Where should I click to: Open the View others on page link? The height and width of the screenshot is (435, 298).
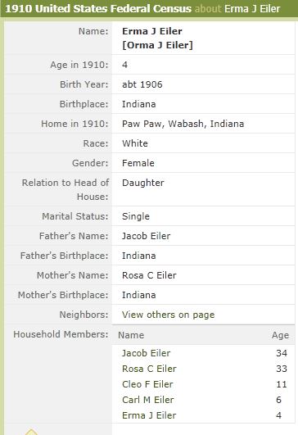click(x=169, y=315)
